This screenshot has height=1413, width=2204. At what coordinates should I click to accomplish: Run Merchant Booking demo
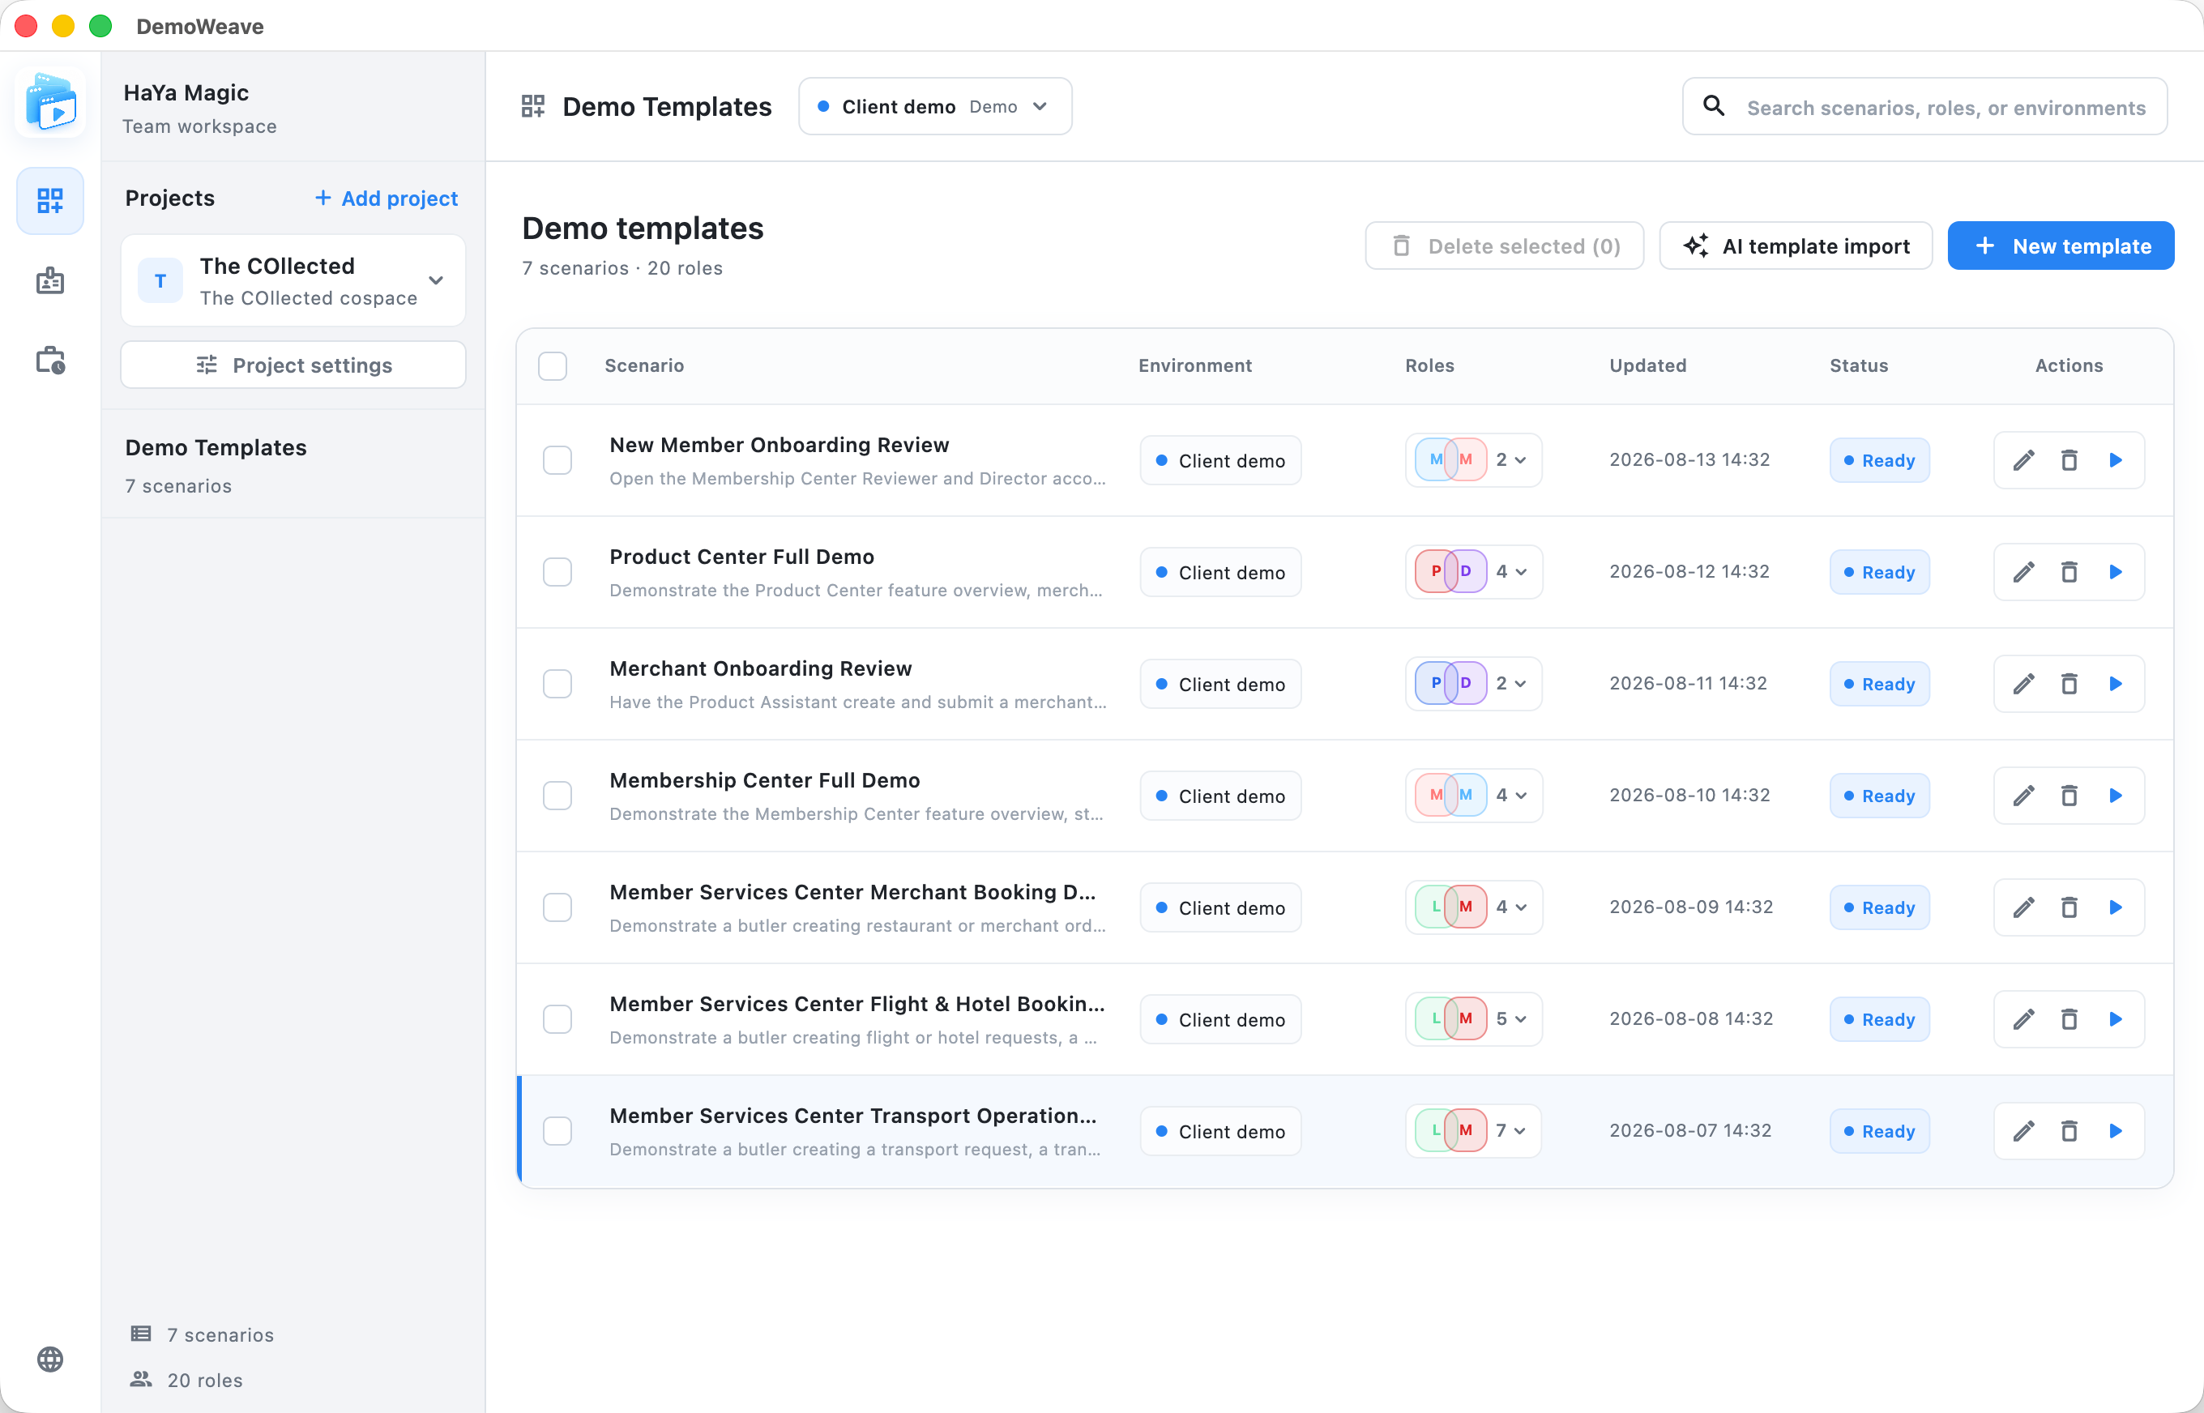coord(2116,908)
